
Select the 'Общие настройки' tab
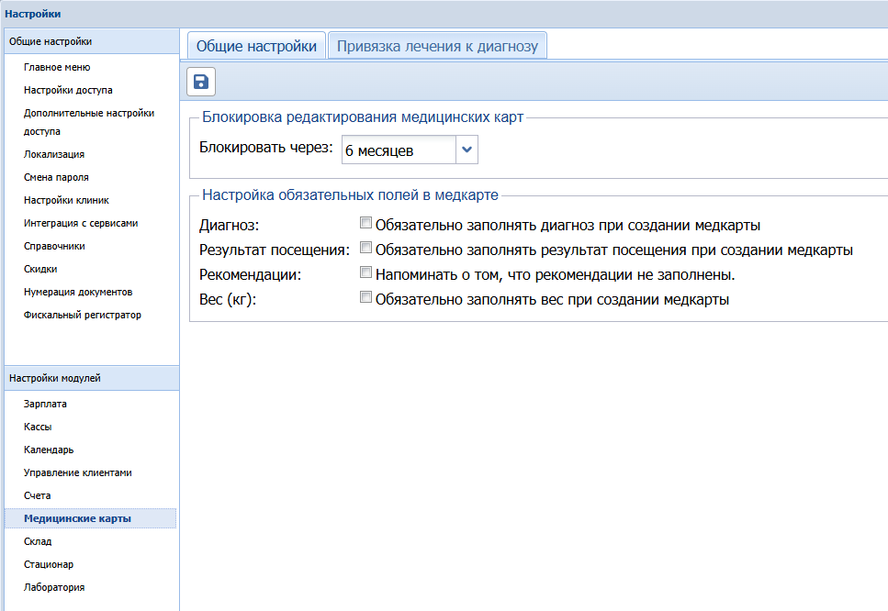(x=256, y=46)
